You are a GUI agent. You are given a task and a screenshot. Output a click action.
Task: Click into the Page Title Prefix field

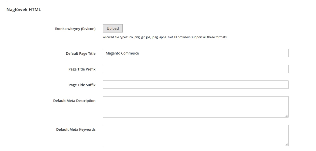click(195, 69)
